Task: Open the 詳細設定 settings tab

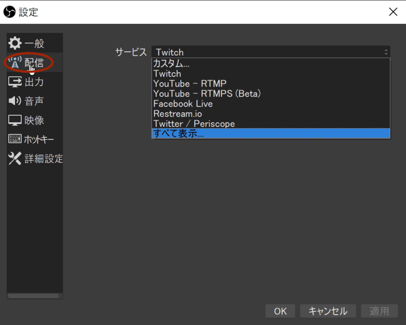Action: (x=35, y=158)
